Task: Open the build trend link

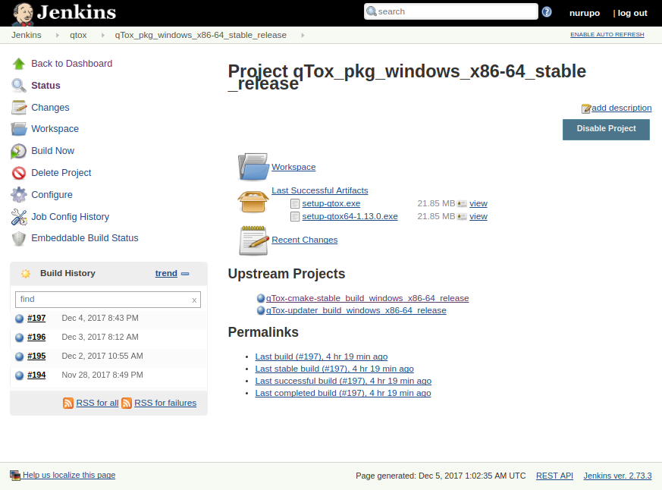Action: [166, 273]
